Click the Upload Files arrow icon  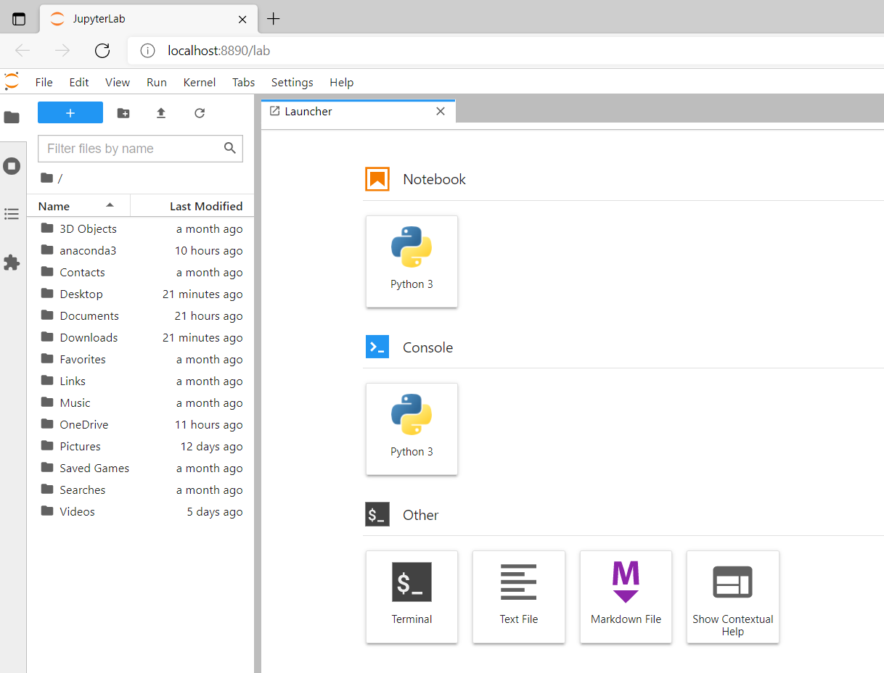tap(161, 113)
